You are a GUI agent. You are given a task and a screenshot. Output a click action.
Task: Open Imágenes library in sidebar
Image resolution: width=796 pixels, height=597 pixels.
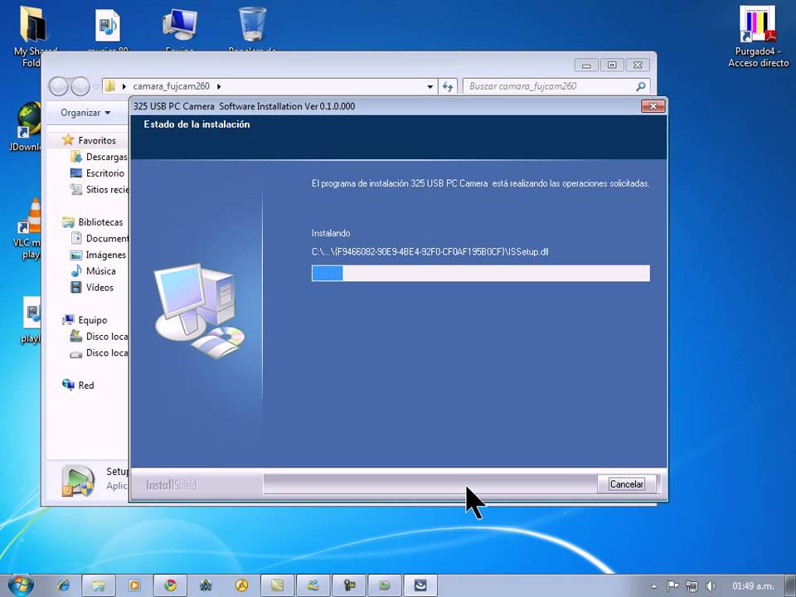105,255
